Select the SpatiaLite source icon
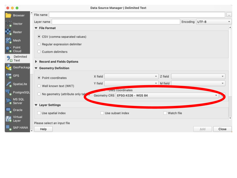This screenshot has height=178, width=237. point(8,84)
